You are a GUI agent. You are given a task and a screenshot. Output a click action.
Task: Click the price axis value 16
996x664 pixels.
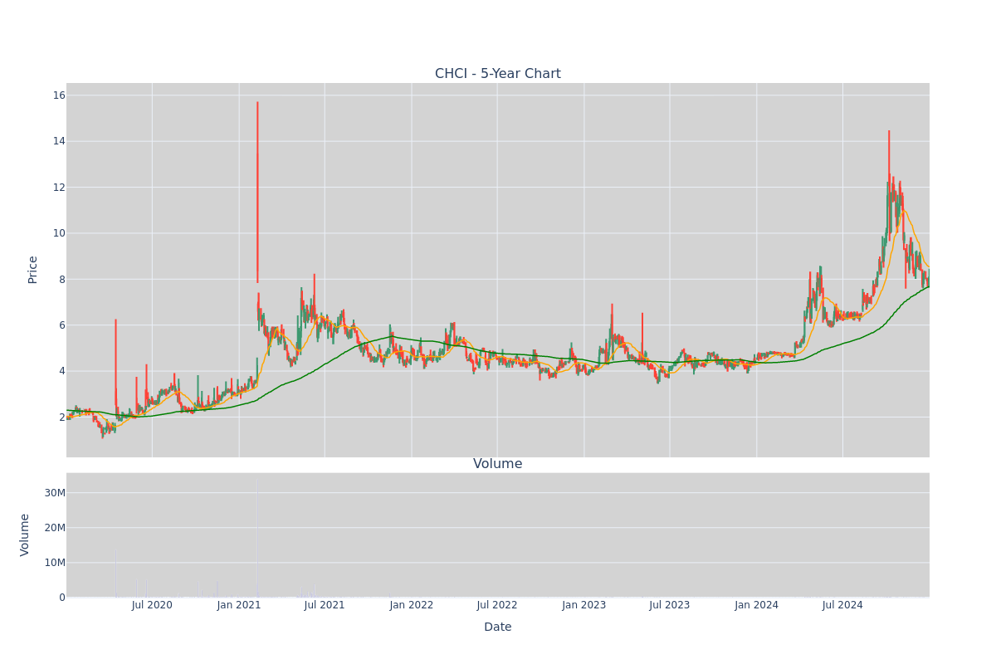[59, 95]
